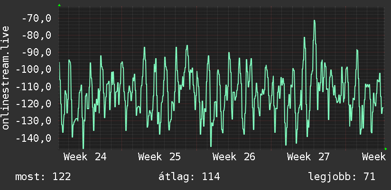This screenshot has height=190, width=391.
Task: Click the 'átlag: 114' average value text
Action: coord(189,177)
